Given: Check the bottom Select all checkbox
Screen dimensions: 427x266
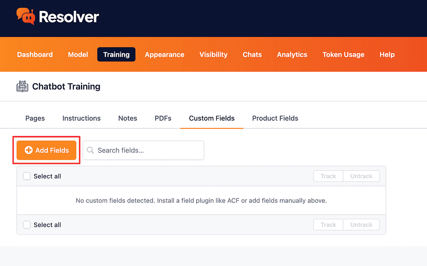Looking at the screenshot, I should 27,225.
